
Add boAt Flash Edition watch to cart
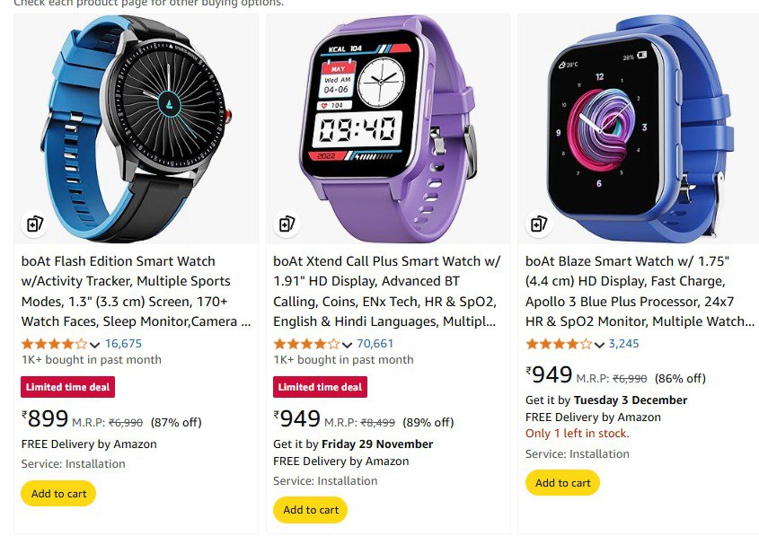click(58, 494)
